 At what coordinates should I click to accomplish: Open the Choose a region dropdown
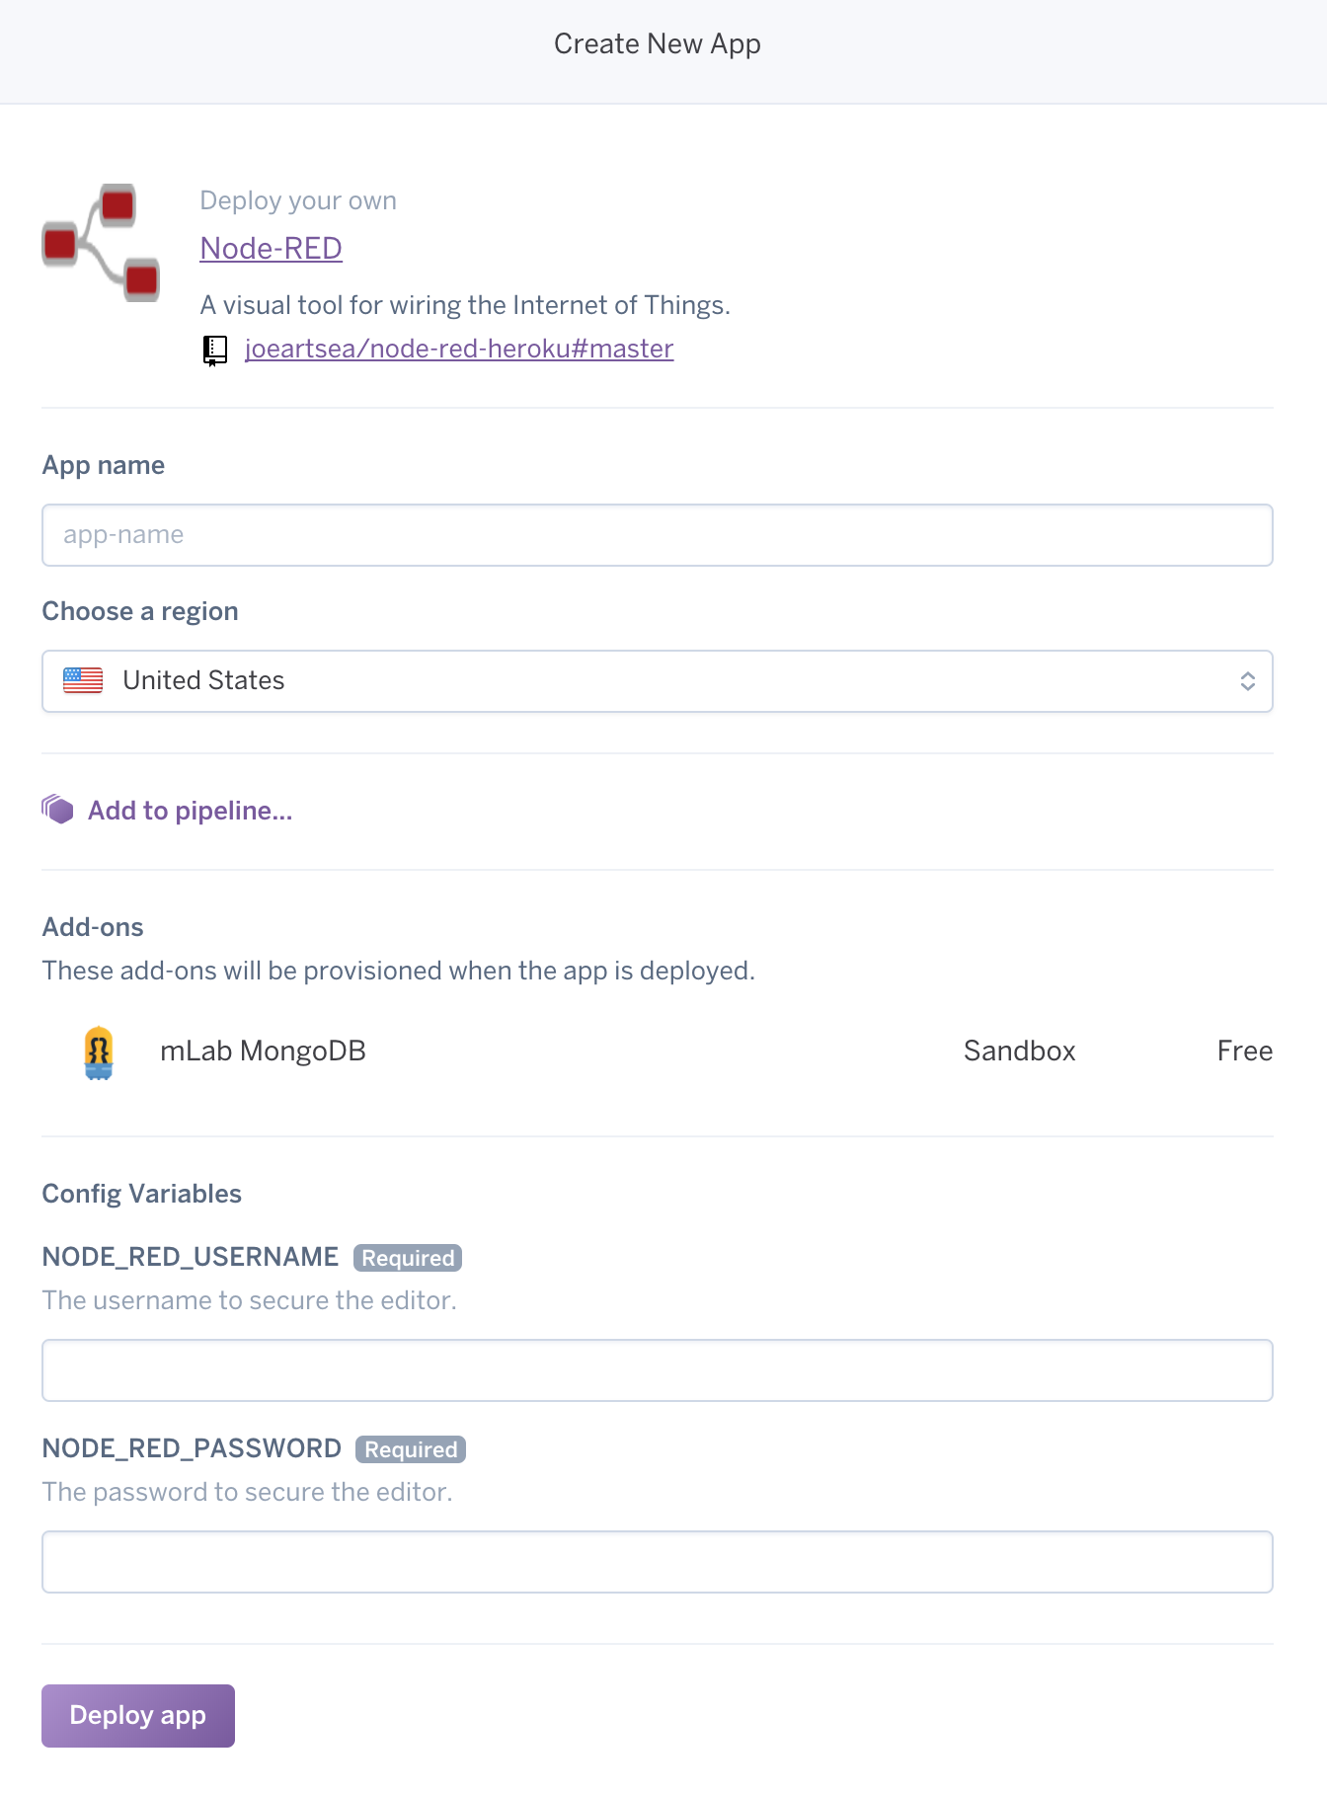(657, 681)
